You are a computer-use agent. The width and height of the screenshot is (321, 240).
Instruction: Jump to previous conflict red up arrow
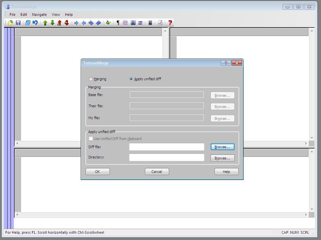59,23
